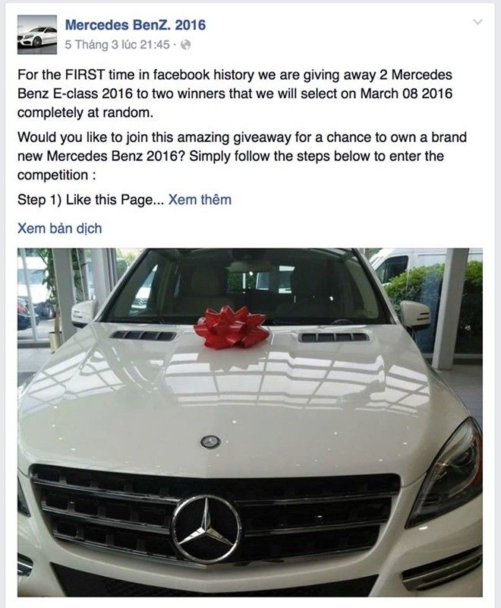This screenshot has height=608, width=501.
Task: Open the post options chevron menu
Action: 477,22
